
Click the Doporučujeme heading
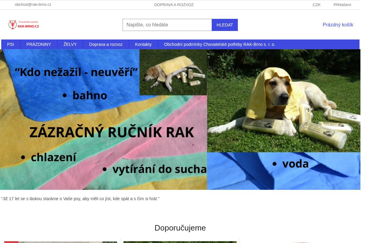tap(180, 228)
